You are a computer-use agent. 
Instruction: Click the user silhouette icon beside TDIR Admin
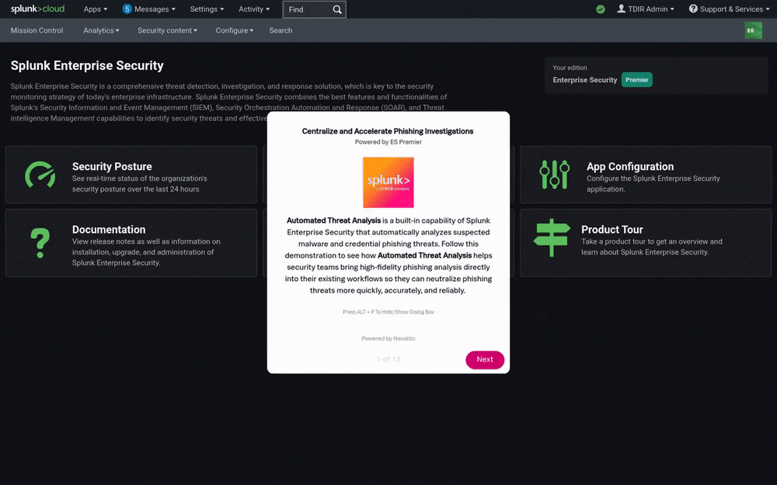coord(621,9)
